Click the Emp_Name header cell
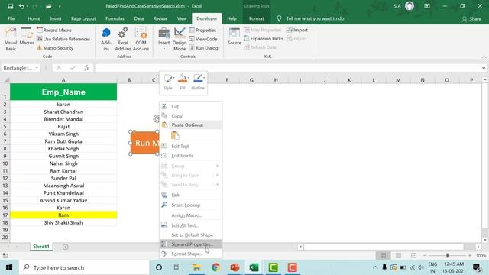The height and width of the screenshot is (275, 489). [x=63, y=92]
